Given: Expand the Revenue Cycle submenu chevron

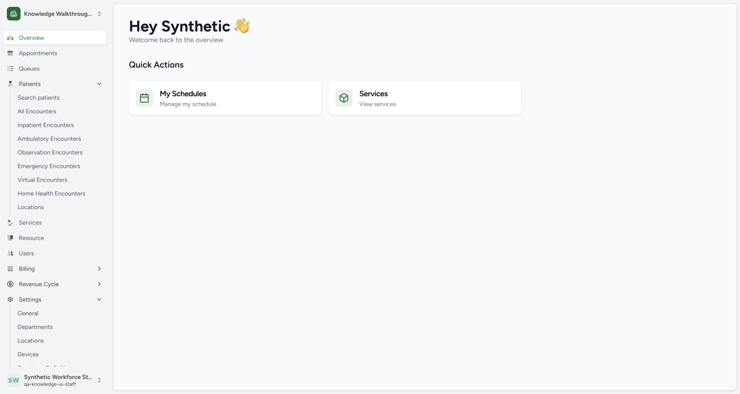Looking at the screenshot, I should click(x=99, y=284).
